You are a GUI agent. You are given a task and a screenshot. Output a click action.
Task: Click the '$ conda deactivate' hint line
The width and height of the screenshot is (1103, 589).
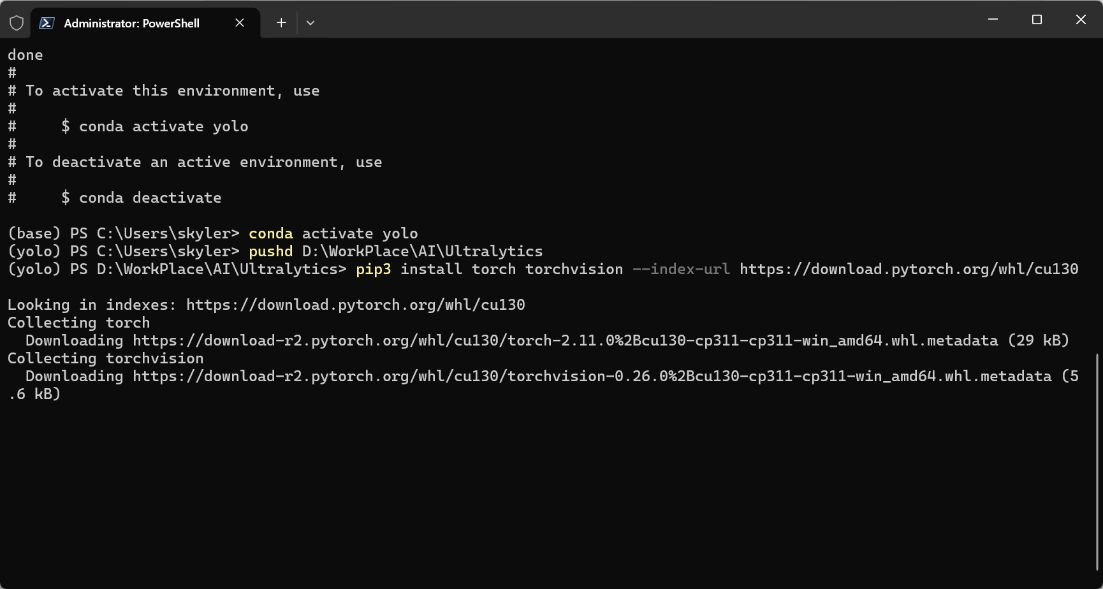142,198
